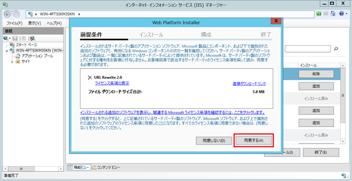This screenshot has width=352, height=181.
Task: Click the 機能ビュー icon at the bottom
Action: [70, 167]
